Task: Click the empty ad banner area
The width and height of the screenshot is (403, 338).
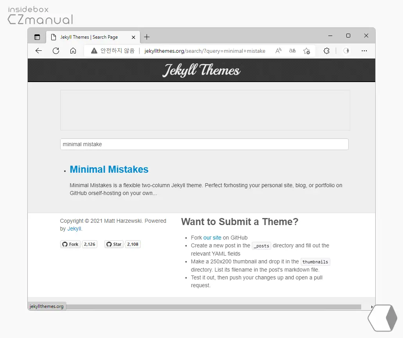Action: click(x=205, y=110)
